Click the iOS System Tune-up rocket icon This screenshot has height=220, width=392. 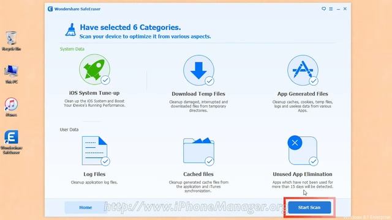94,70
